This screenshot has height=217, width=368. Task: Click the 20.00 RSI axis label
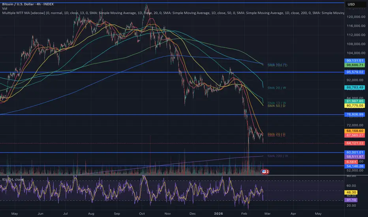[351, 206]
